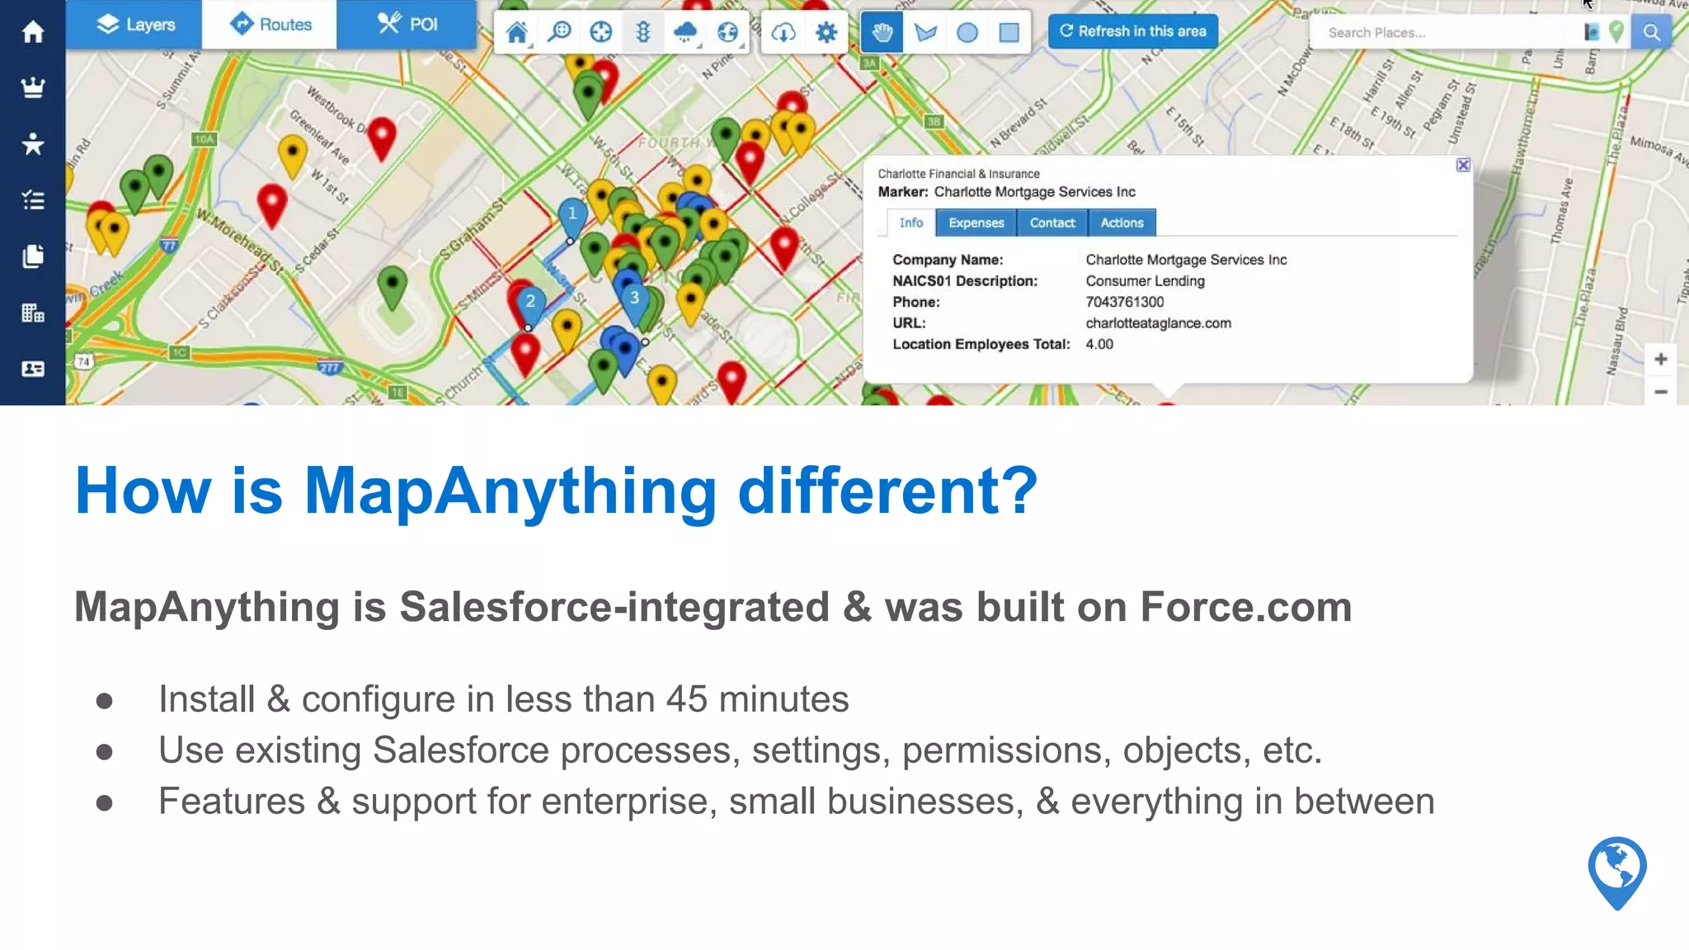Click route stop marker number 1
1689x950 pixels.
tap(572, 216)
